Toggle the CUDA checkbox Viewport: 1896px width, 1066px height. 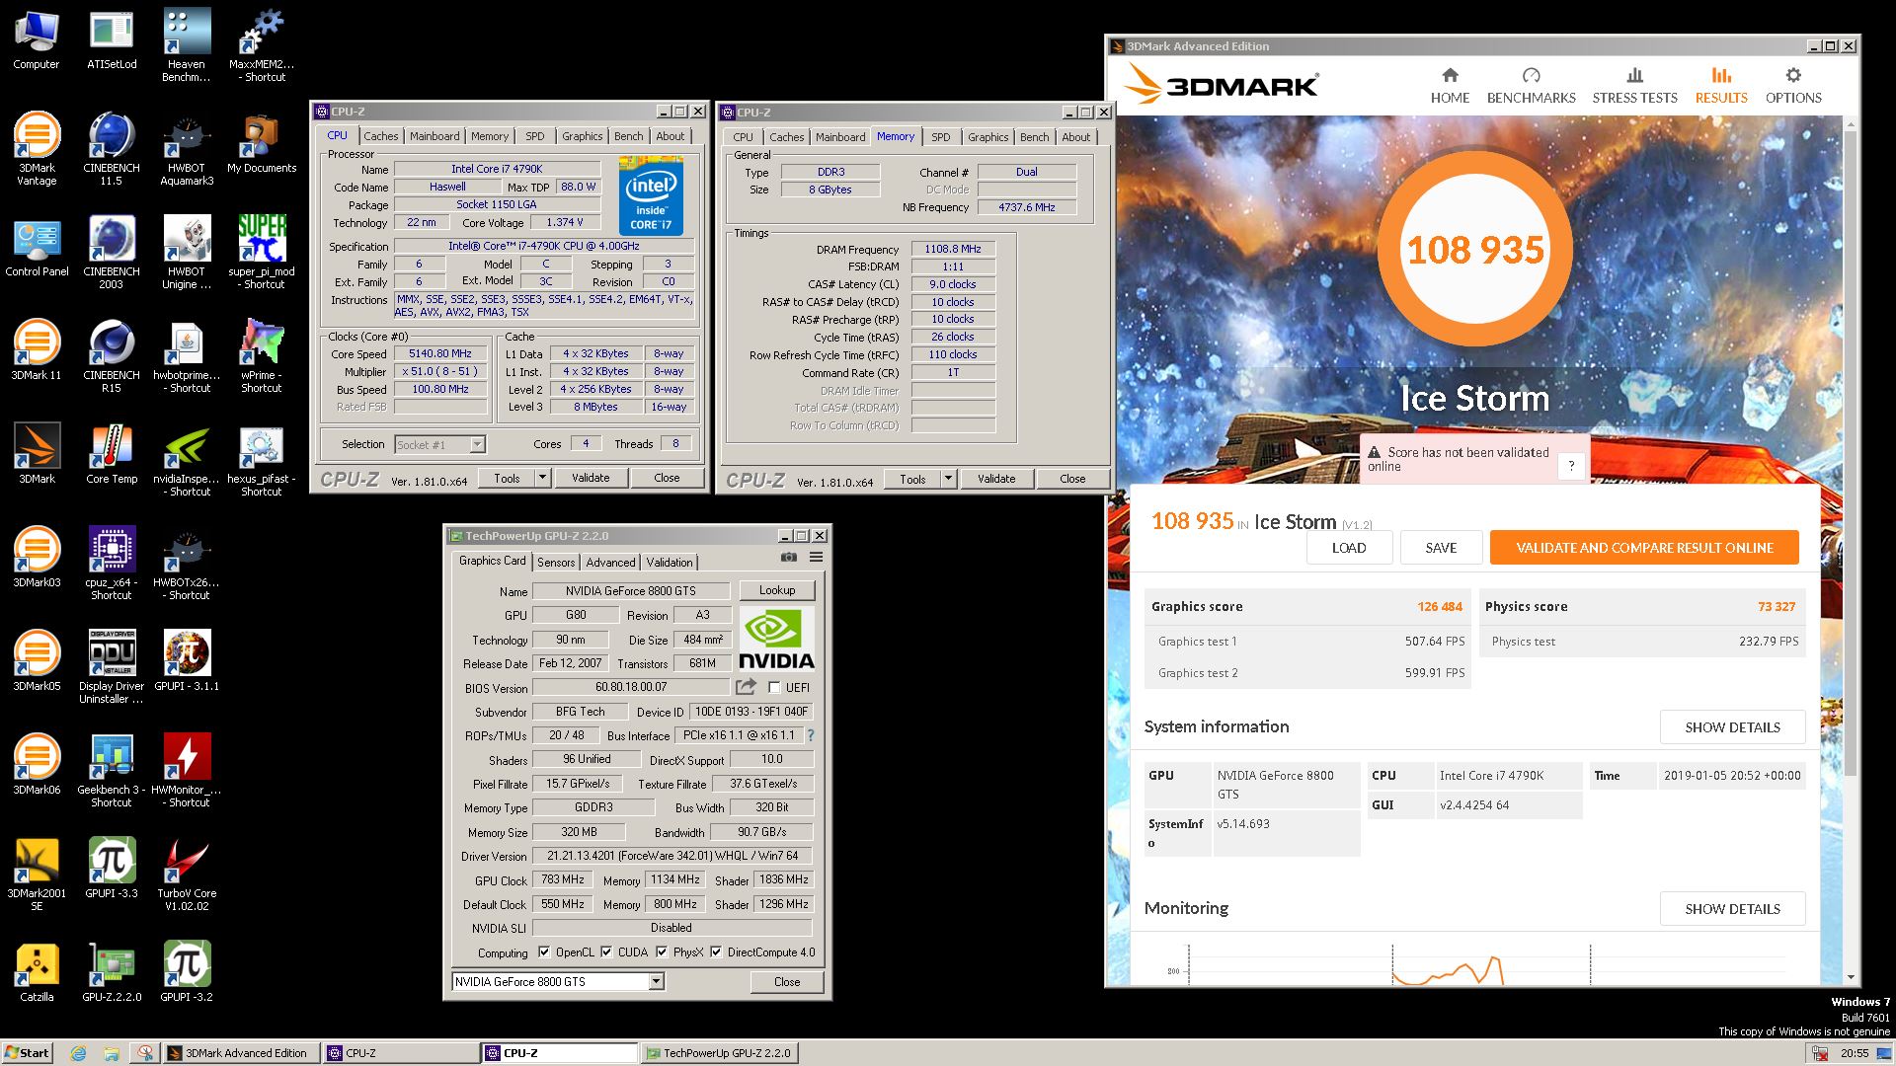point(606,952)
